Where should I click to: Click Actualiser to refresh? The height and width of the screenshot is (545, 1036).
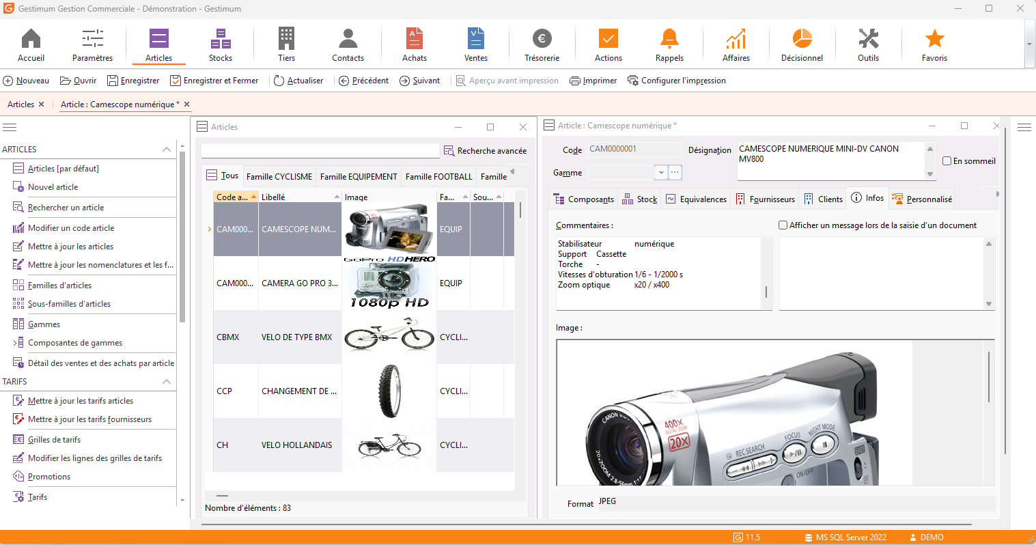(x=298, y=81)
